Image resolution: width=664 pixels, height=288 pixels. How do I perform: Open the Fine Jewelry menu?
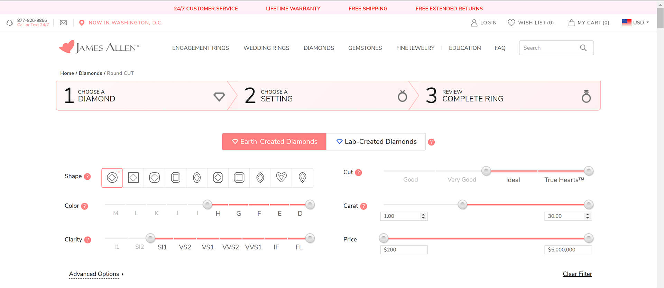pyautogui.click(x=415, y=48)
